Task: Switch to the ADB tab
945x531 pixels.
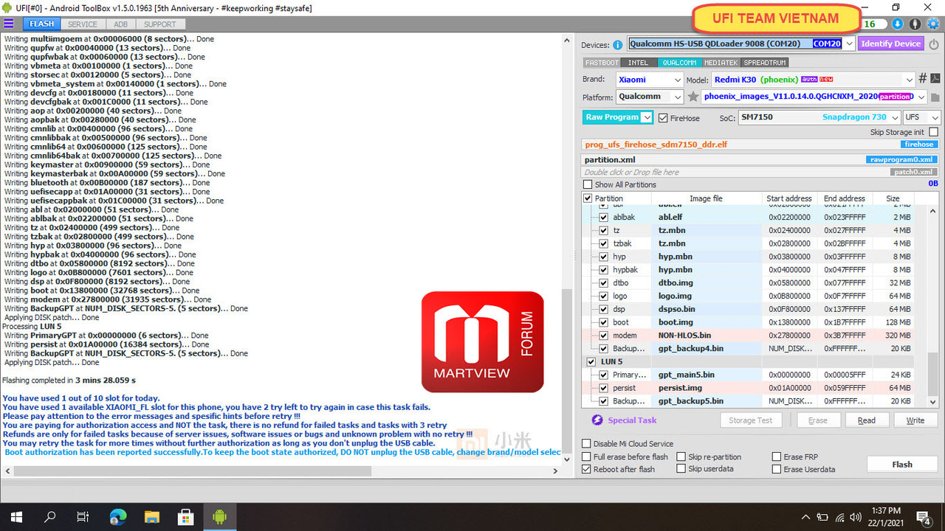Action: 120,24
